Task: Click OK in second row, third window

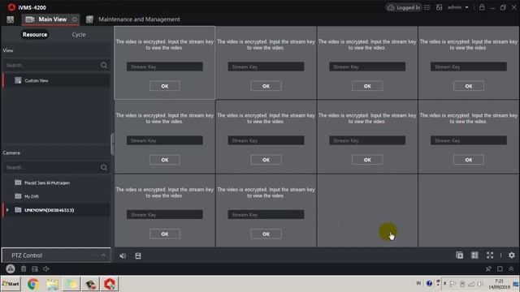Action: (x=367, y=160)
